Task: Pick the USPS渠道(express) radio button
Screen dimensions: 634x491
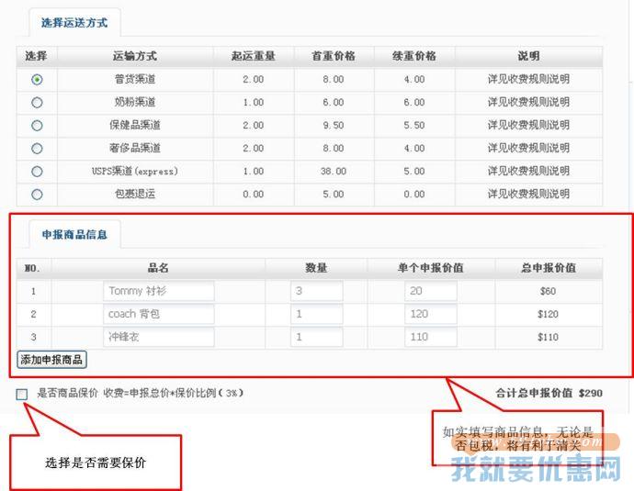Action: (x=37, y=172)
